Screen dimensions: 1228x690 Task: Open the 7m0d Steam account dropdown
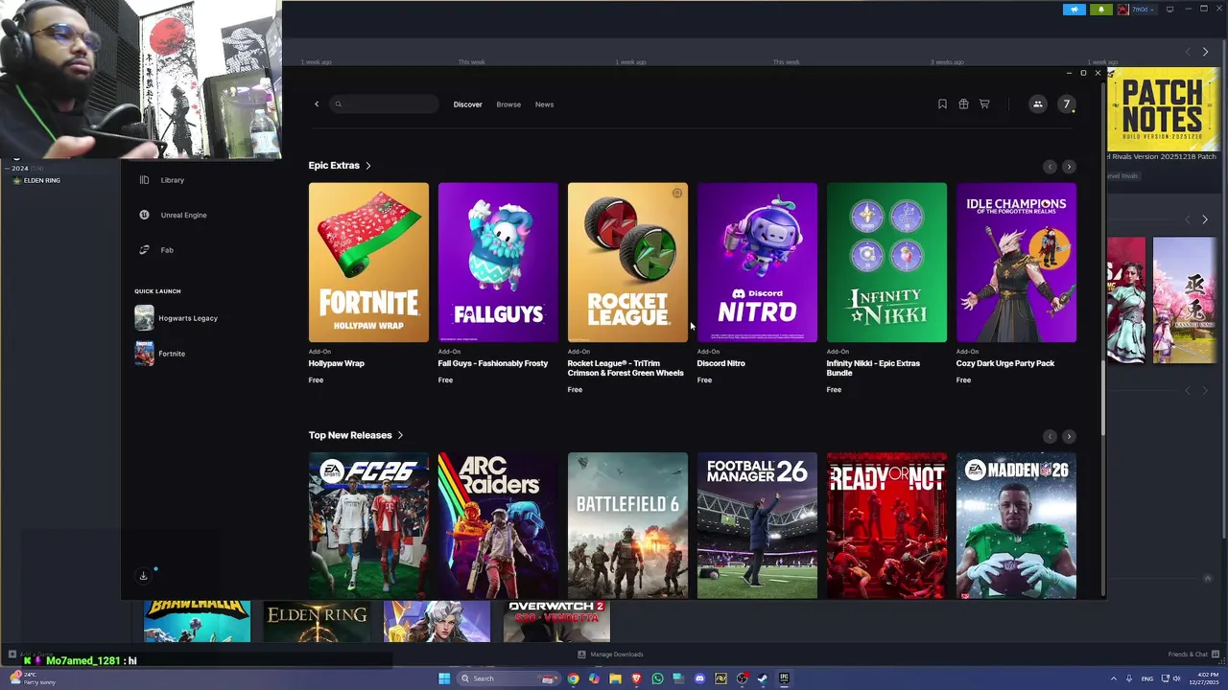point(1139,10)
